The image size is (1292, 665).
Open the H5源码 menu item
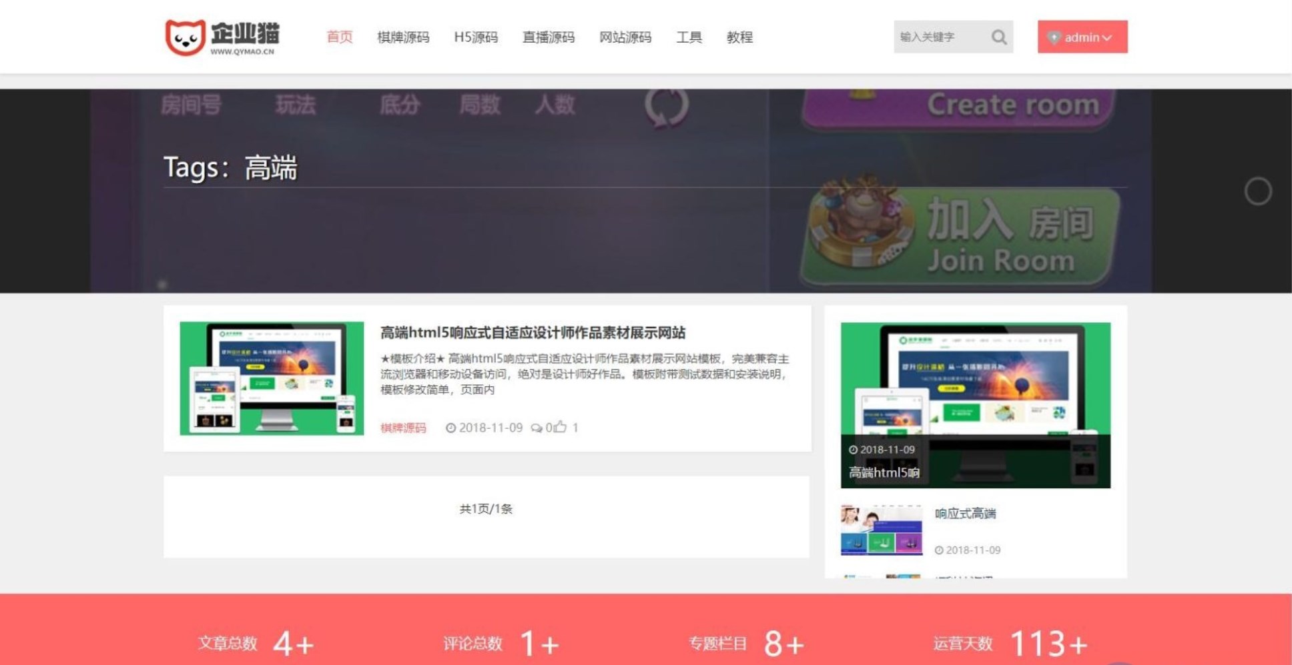click(x=476, y=37)
